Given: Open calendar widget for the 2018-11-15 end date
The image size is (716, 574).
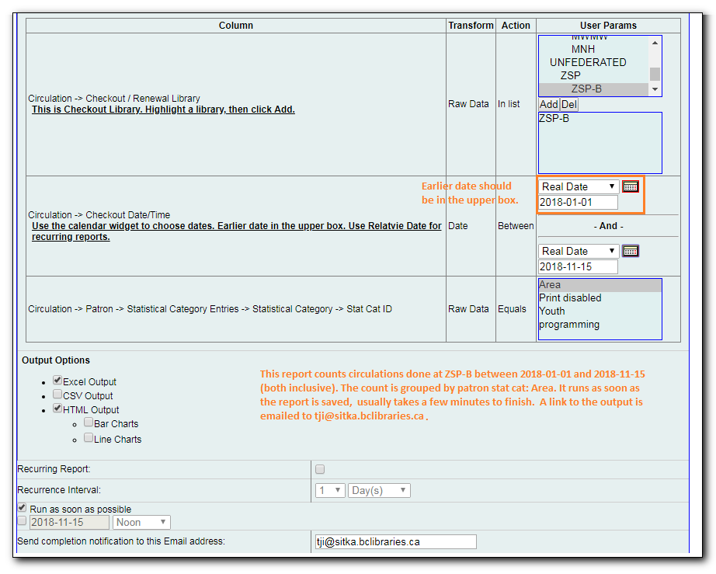Looking at the screenshot, I should (x=631, y=251).
